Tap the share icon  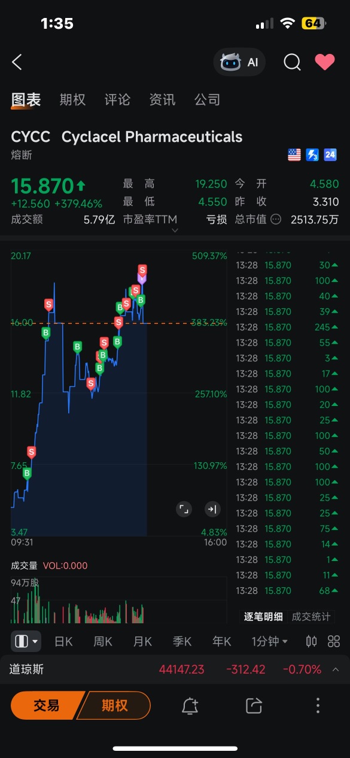(x=254, y=706)
